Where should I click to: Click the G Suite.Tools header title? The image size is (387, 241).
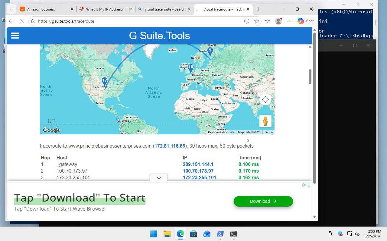point(159,36)
